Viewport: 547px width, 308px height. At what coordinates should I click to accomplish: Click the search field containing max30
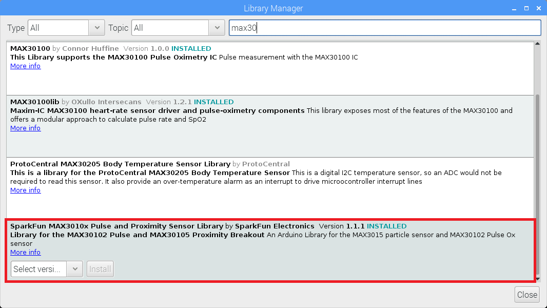tap(385, 28)
